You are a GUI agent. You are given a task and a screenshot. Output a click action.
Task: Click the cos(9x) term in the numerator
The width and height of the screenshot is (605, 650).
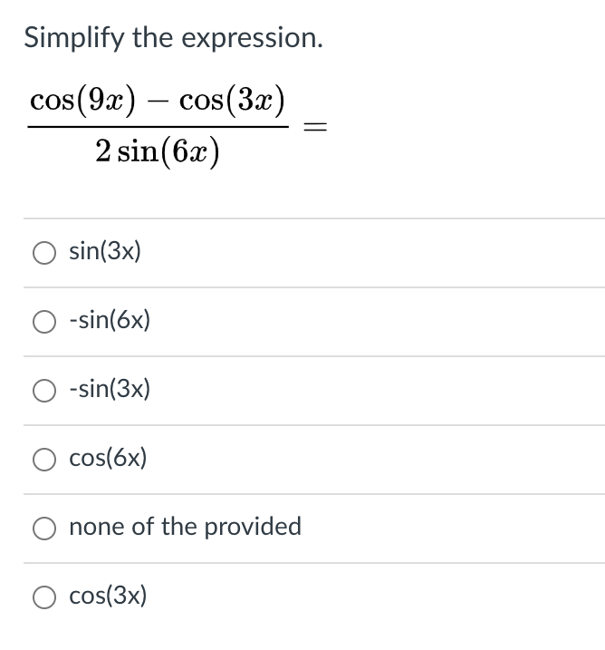coord(82,101)
